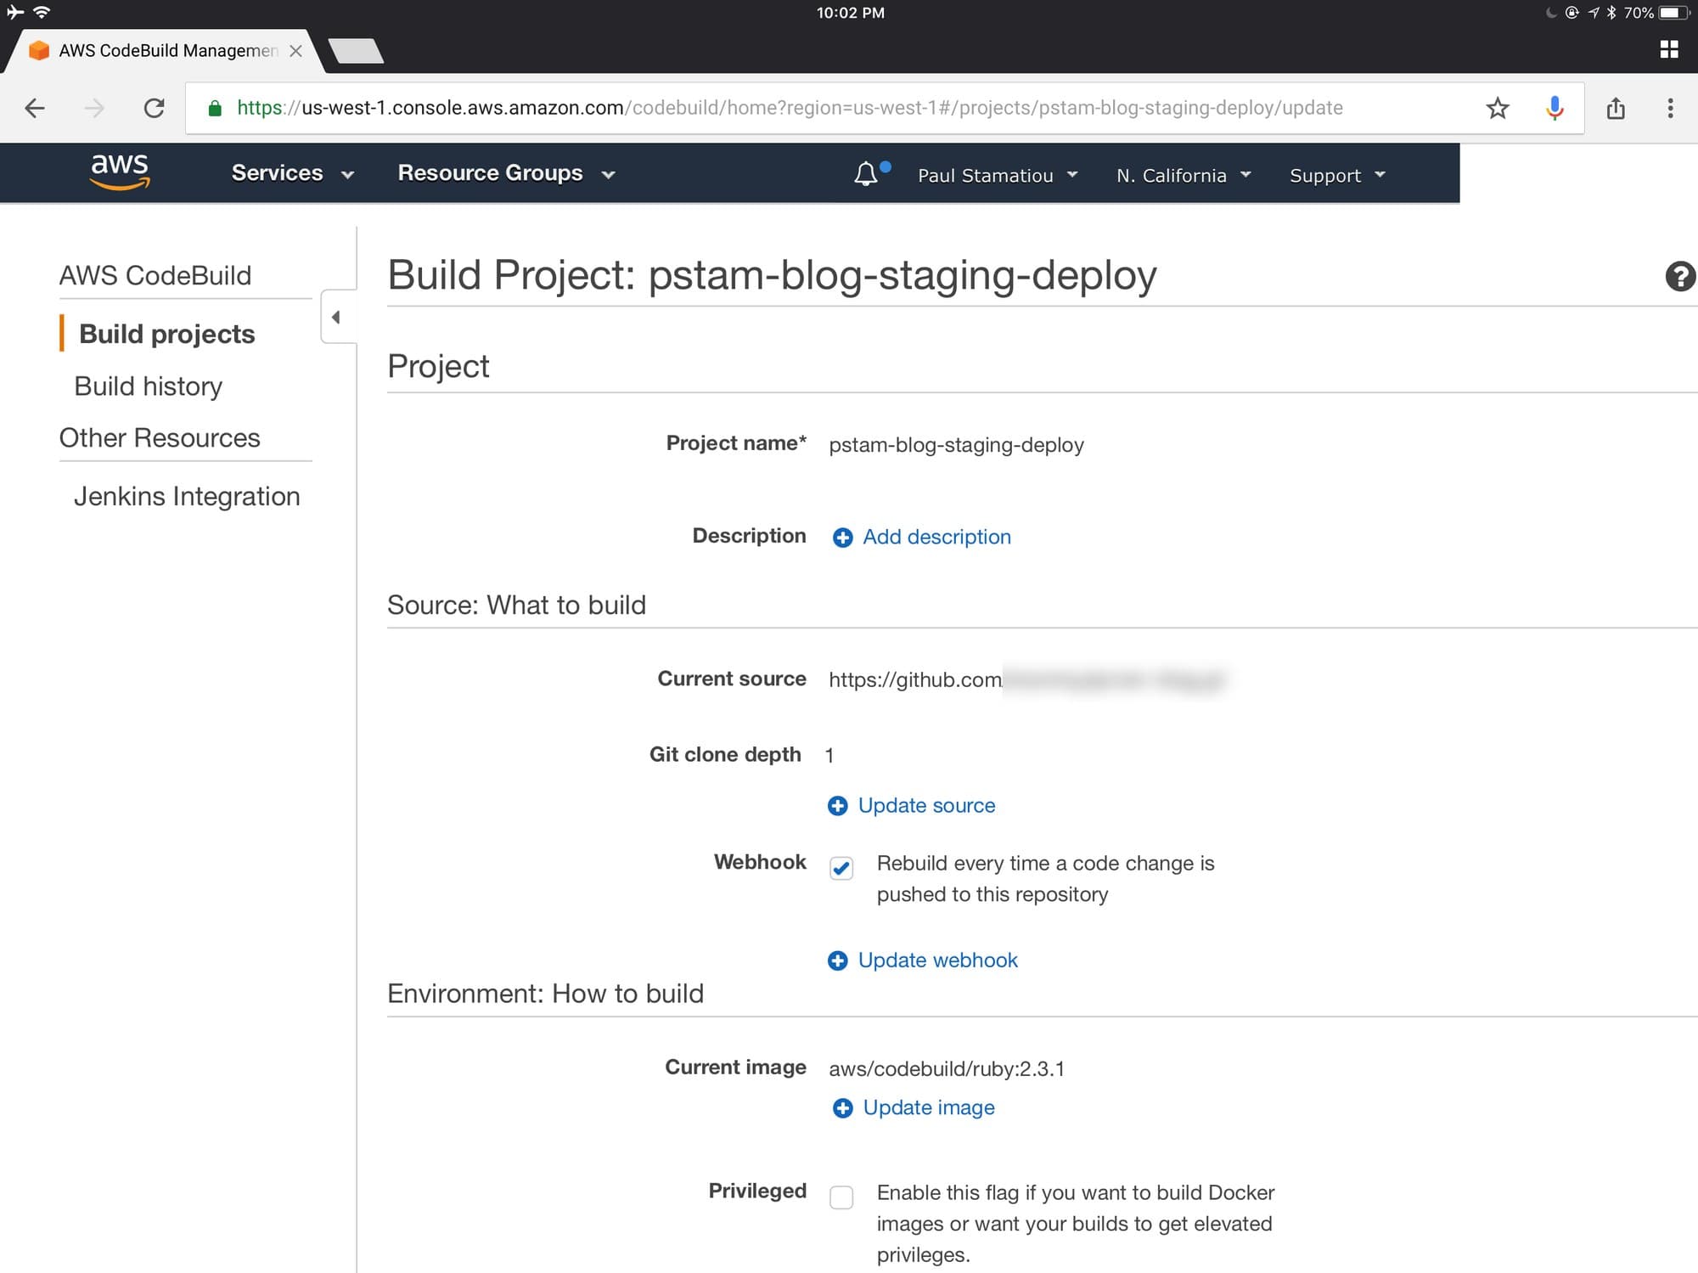Click the Update source link
The height and width of the screenshot is (1273, 1698).
point(925,805)
